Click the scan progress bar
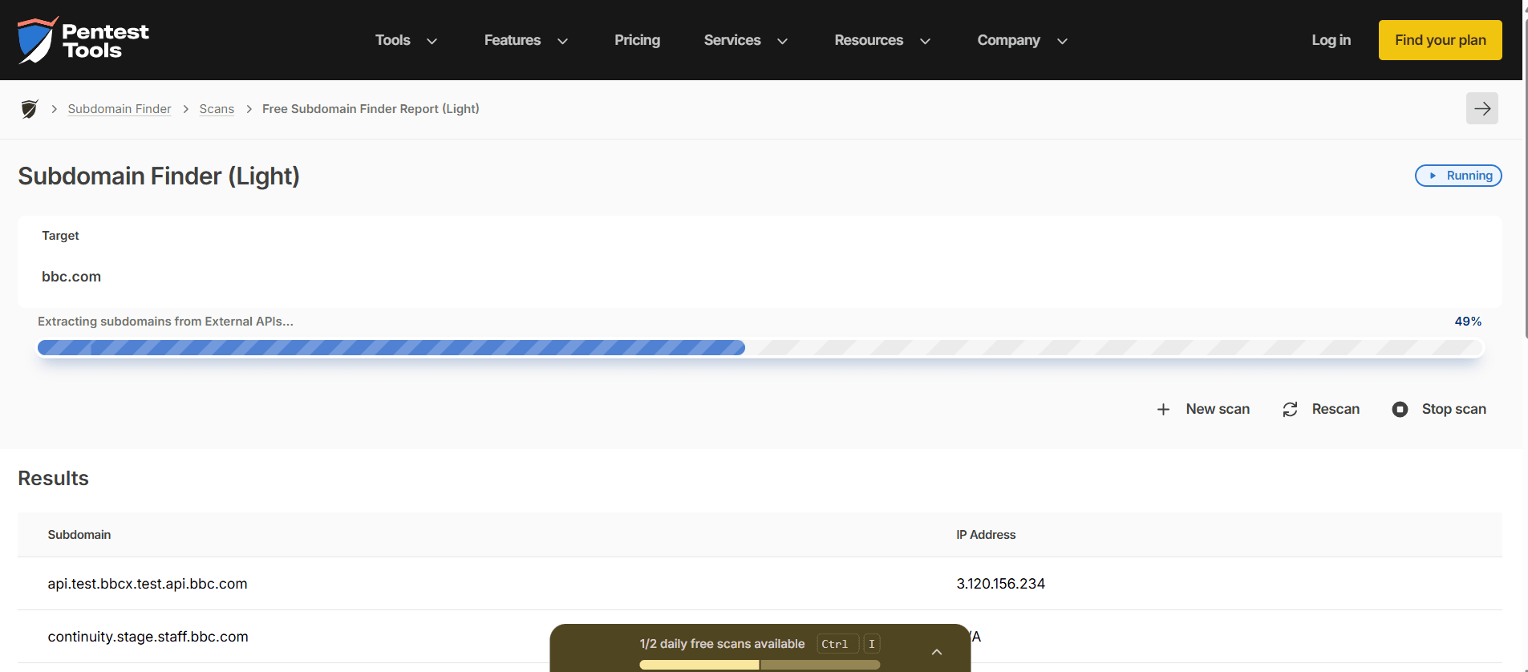1528x672 pixels. (760, 348)
